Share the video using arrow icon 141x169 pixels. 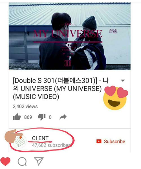[x=63, y=117]
